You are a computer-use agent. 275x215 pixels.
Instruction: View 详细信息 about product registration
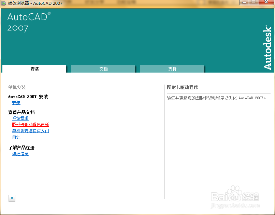pyautogui.click(x=20, y=154)
